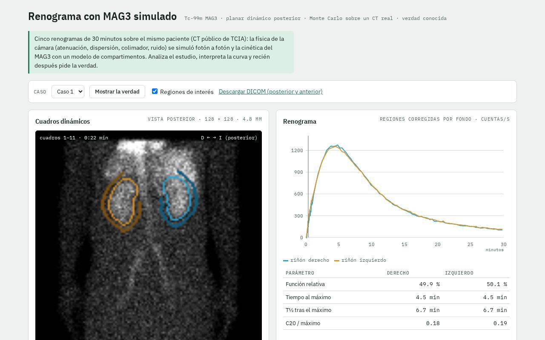Image resolution: width=545 pixels, height=340 pixels.
Task: Click the subtitle starting with Tc-99m MAG3
Action: [x=316, y=18]
